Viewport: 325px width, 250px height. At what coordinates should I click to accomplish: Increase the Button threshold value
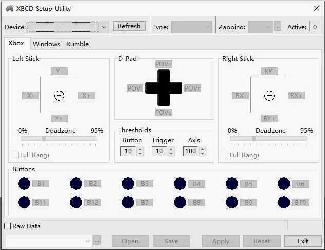click(x=140, y=149)
